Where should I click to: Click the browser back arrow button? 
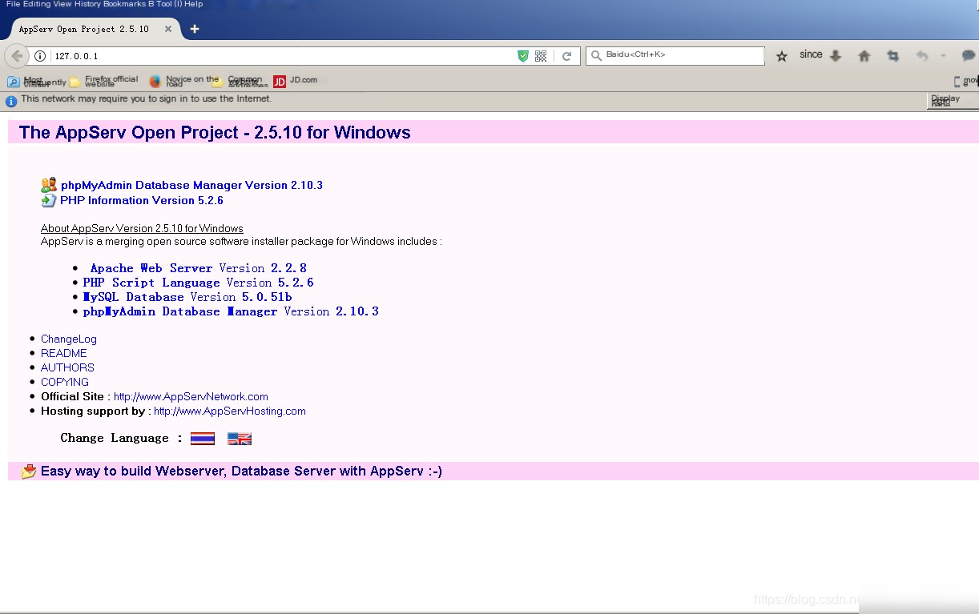pos(17,56)
